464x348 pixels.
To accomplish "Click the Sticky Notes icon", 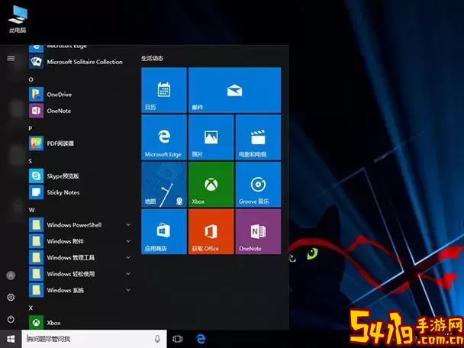I will coord(36,192).
